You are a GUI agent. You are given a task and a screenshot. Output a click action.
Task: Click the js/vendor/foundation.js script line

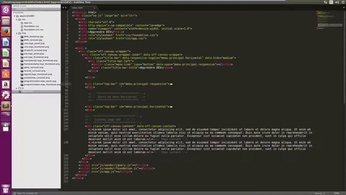pyautogui.click(x=117, y=168)
